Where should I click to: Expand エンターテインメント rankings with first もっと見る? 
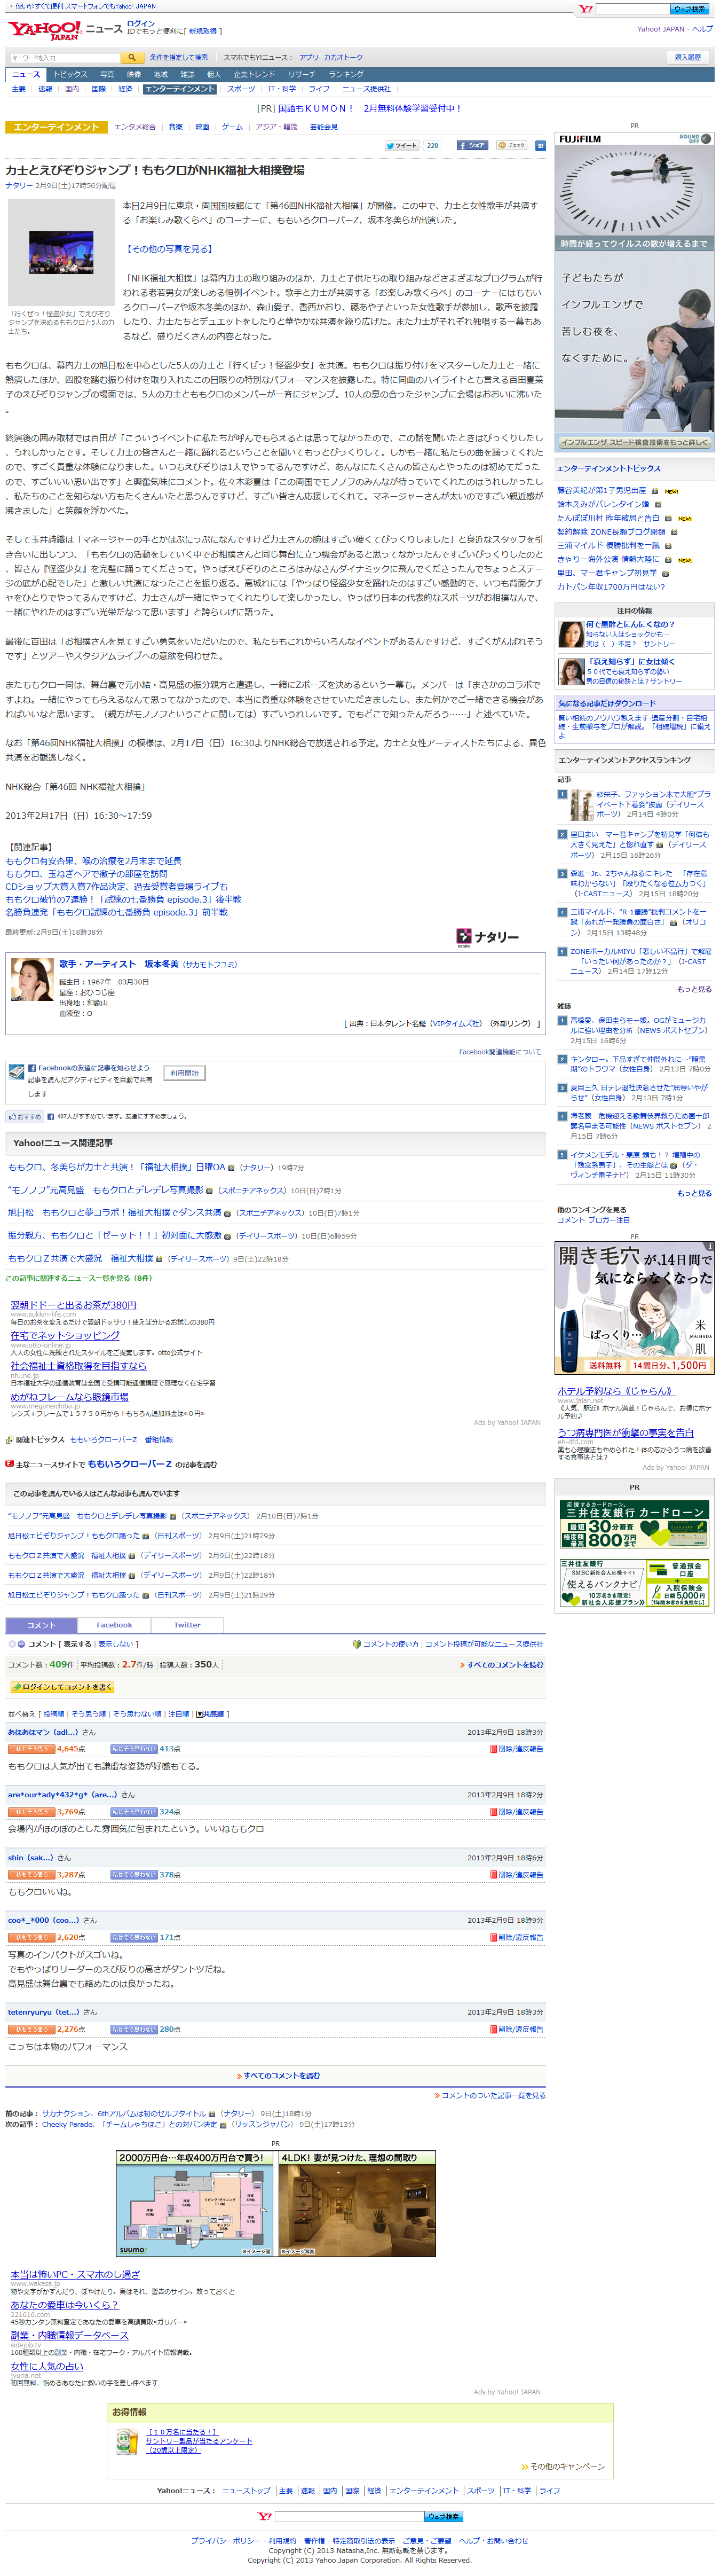[694, 989]
